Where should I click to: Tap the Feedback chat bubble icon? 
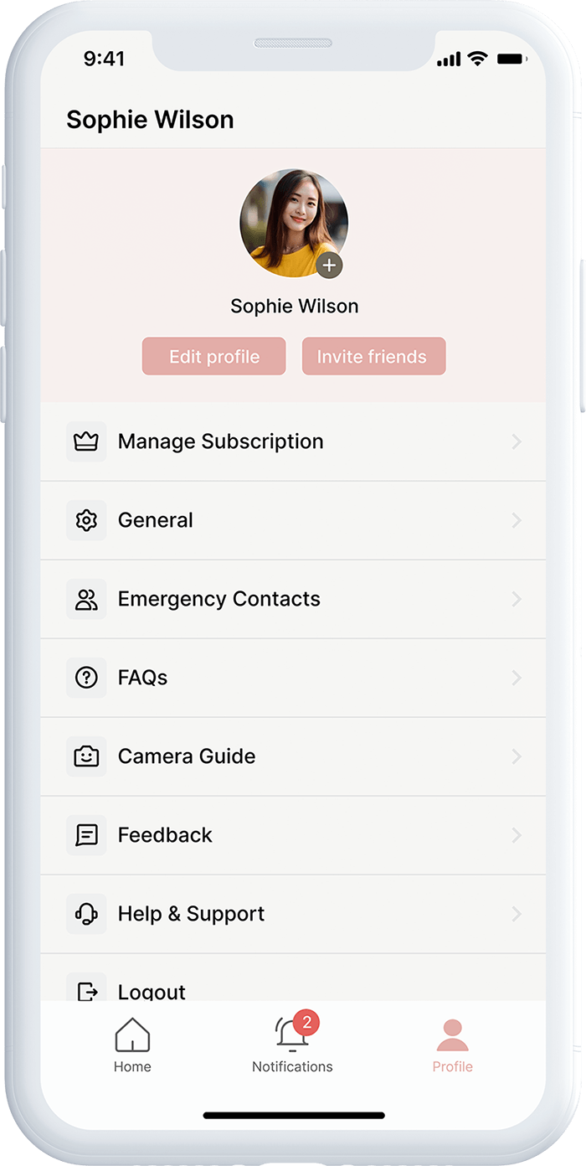point(86,835)
